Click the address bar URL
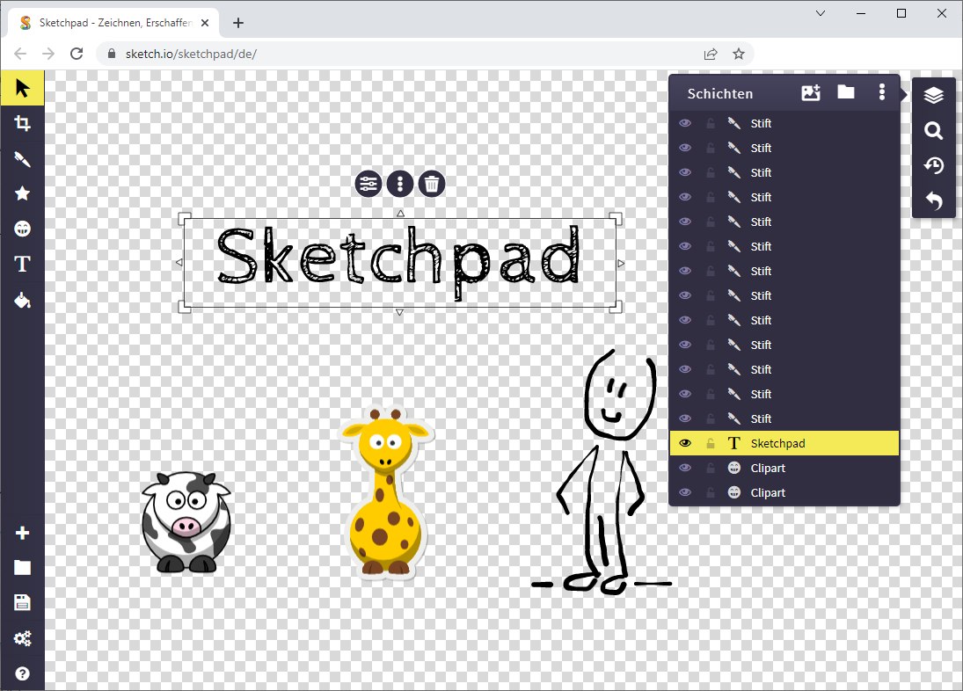The width and height of the screenshot is (963, 691). pos(191,54)
